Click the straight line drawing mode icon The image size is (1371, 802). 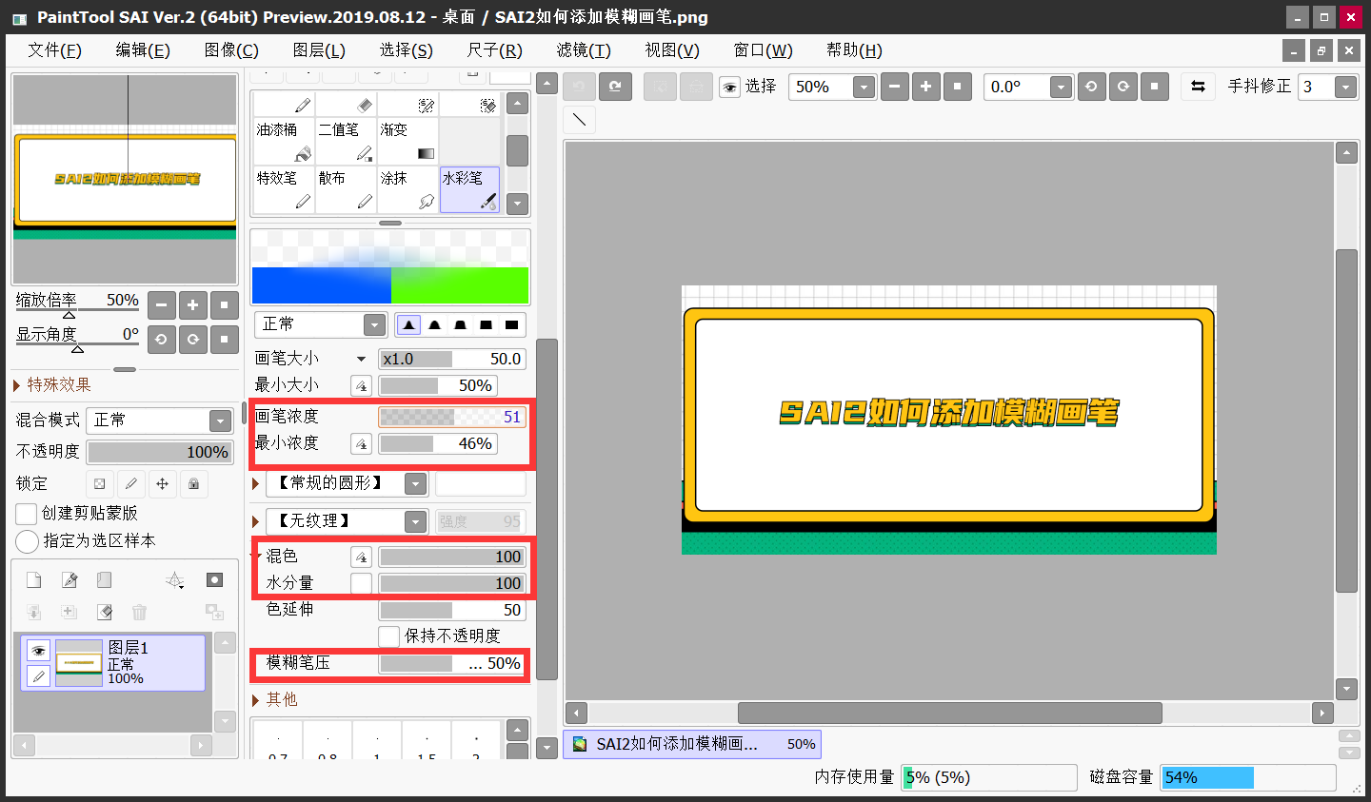point(579,120)
